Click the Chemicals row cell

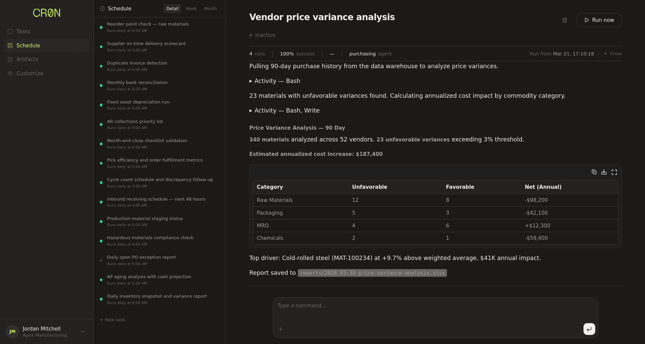pos(270,238)
